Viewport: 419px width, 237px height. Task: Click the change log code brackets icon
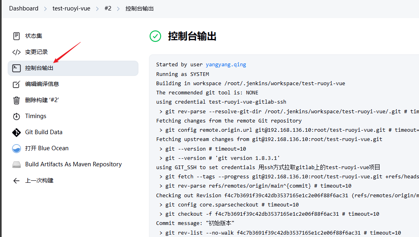coord(17,52)
